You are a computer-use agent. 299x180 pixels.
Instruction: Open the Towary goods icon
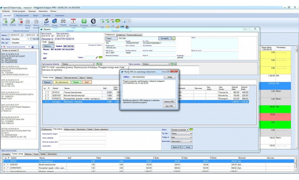pos(55,21)
